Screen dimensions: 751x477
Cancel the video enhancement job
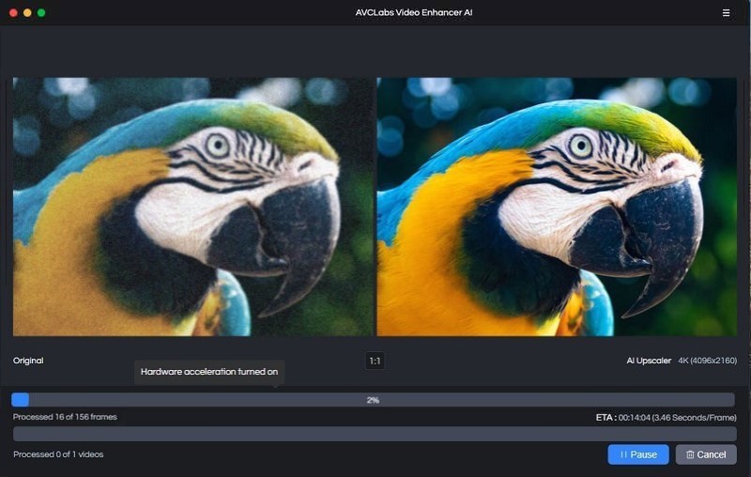706,454
